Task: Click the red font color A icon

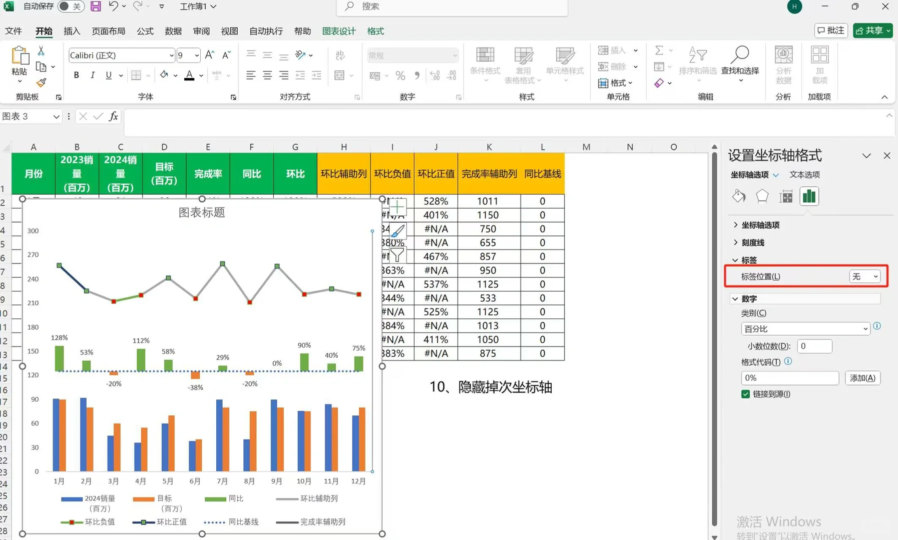Action: click(189, 75)
